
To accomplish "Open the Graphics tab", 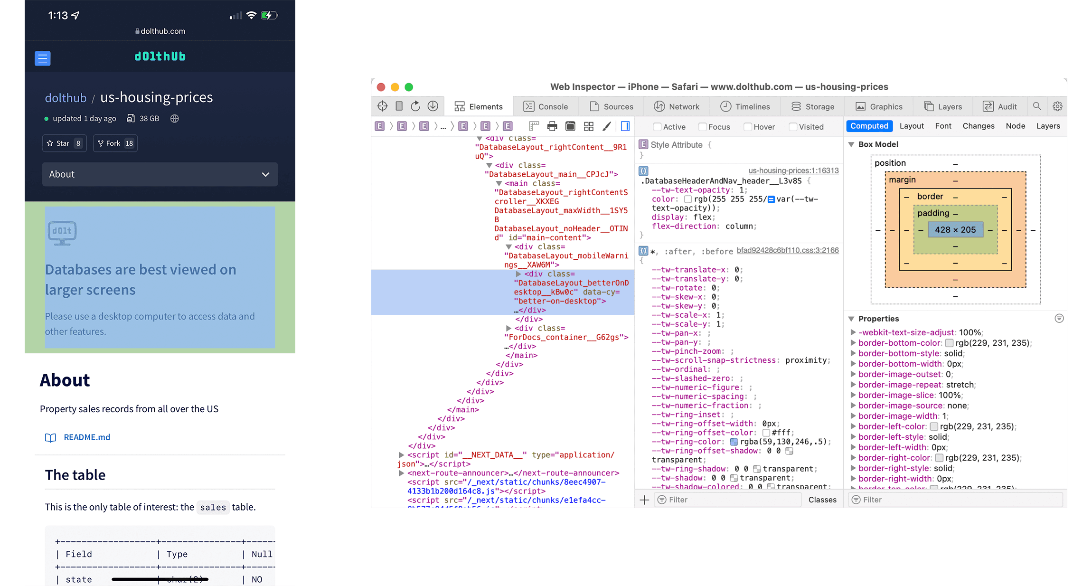I will tap(879, 106).
